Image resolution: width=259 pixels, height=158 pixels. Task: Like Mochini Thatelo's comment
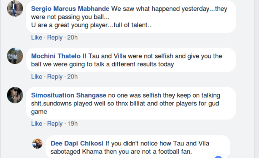(x=37, y=77)
